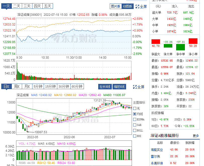Switch to 图片版 picture version
This screenshot has width=204, height=166.
click(x=116, y=6)
